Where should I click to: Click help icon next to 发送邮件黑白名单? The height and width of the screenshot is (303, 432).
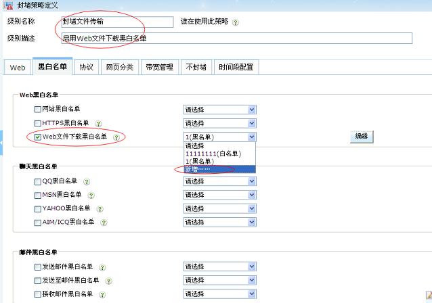click(102, 266)
